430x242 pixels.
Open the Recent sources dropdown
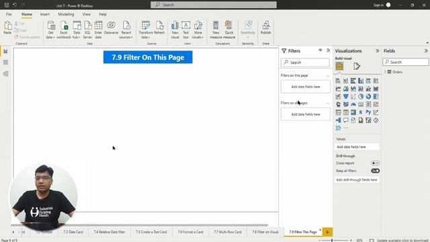click(126, 30)
